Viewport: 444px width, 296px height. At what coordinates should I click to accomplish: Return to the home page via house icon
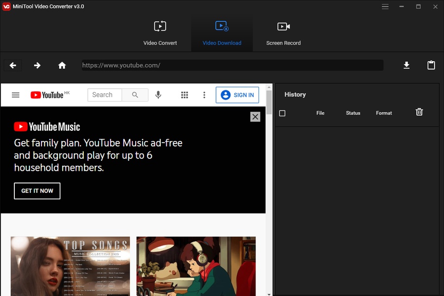pos(62,66)
